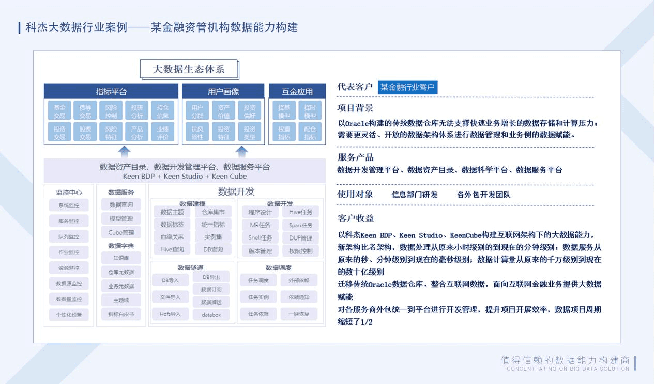Click the 大数据生态体系 title box

click(x=189, y=69)
